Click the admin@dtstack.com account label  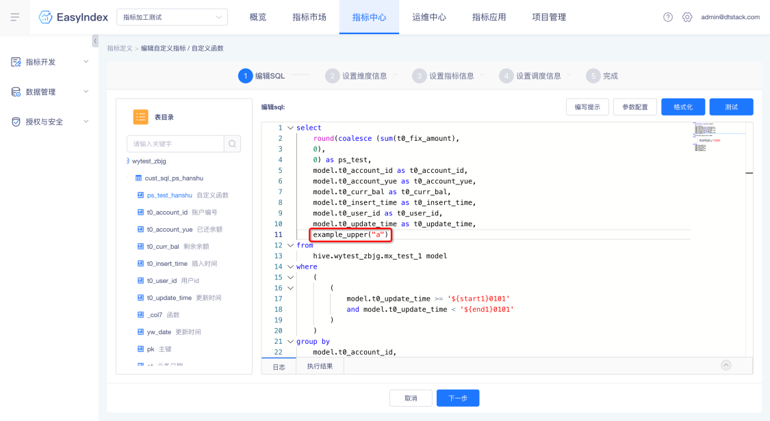pyautogui.click(x=730, y=17)
